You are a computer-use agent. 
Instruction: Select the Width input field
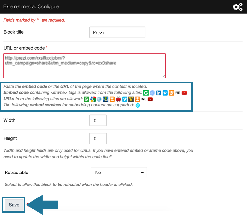click(x=98, y=120)
